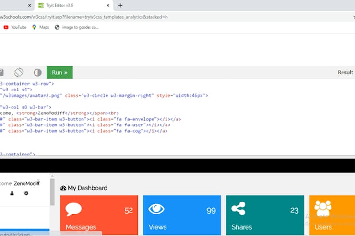Click the ZenoModiff name in the sidebar
The height and width of the screenshot is (236, 355).
(x=27, y=183)
